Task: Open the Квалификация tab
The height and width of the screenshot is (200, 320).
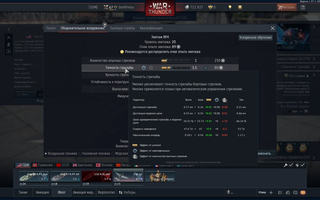Action: [151, 28]
